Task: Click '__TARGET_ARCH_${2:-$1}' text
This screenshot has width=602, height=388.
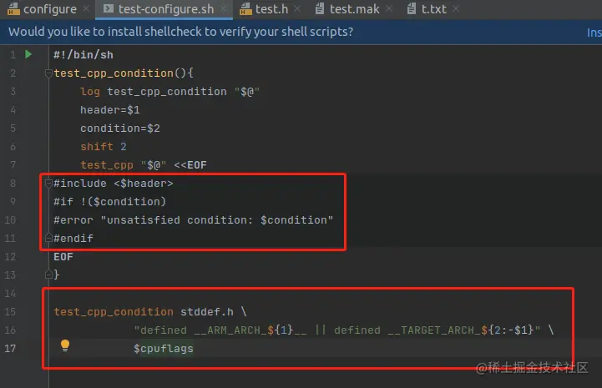Action: [x=461, y=330]
